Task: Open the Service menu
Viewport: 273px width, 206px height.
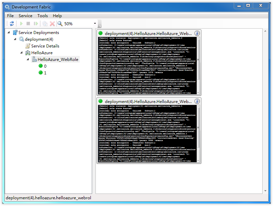Action: [25, 15]
